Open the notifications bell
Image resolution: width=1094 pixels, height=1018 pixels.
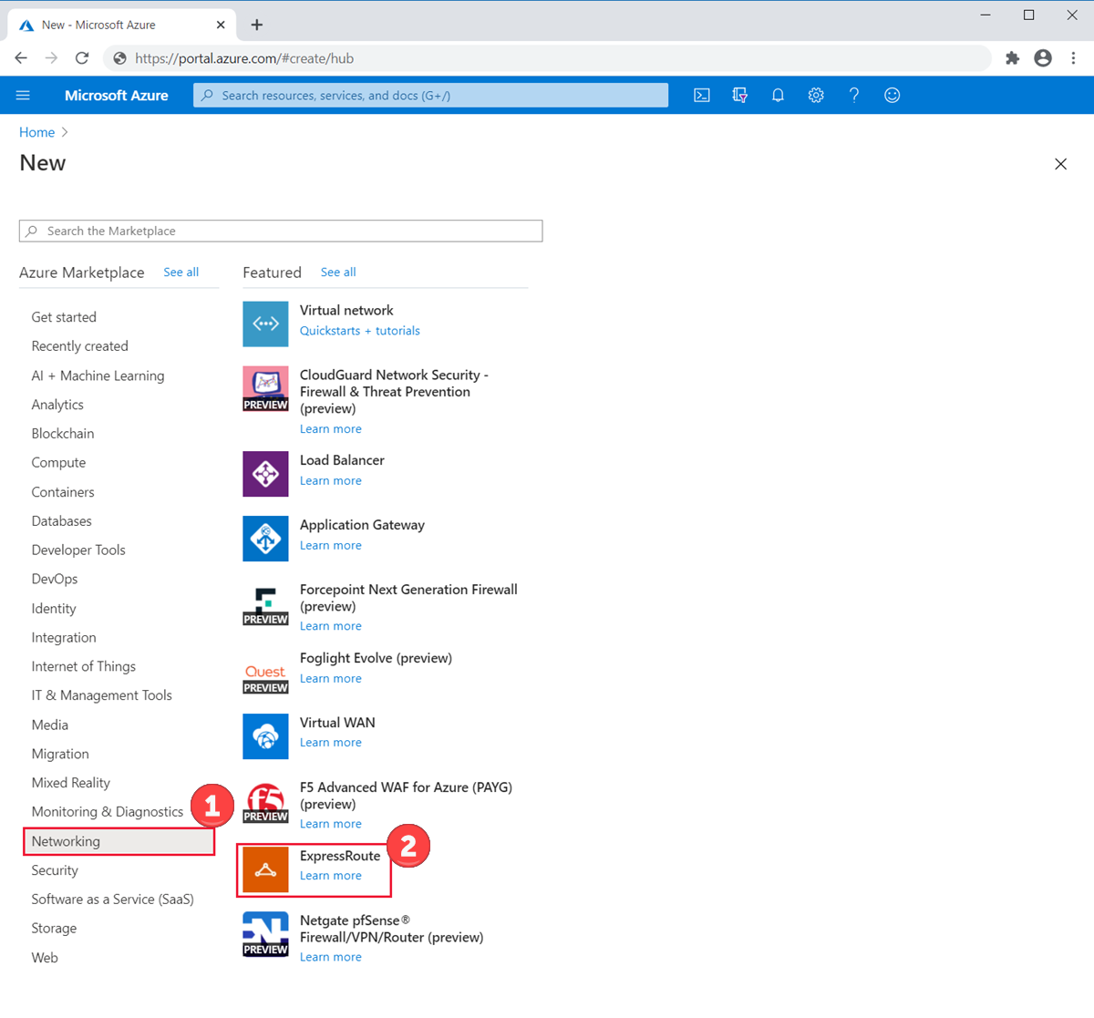[778, 95]
